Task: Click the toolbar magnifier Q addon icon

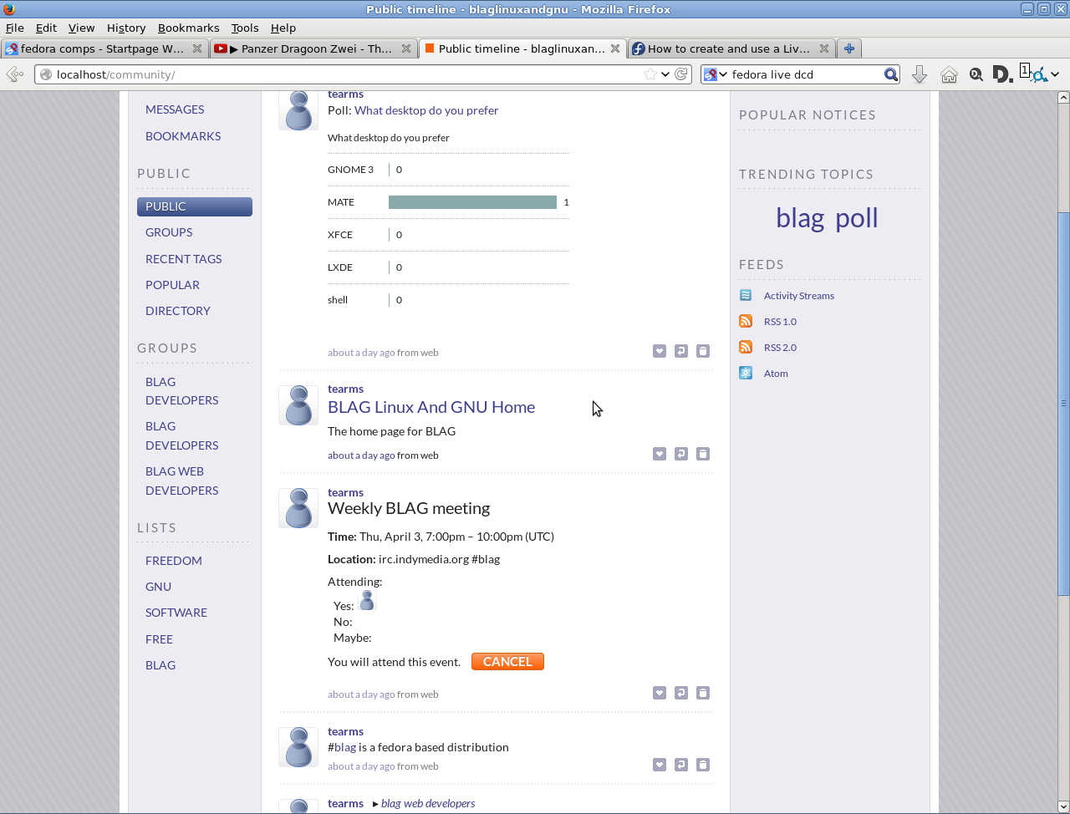Action: [976, 74]
